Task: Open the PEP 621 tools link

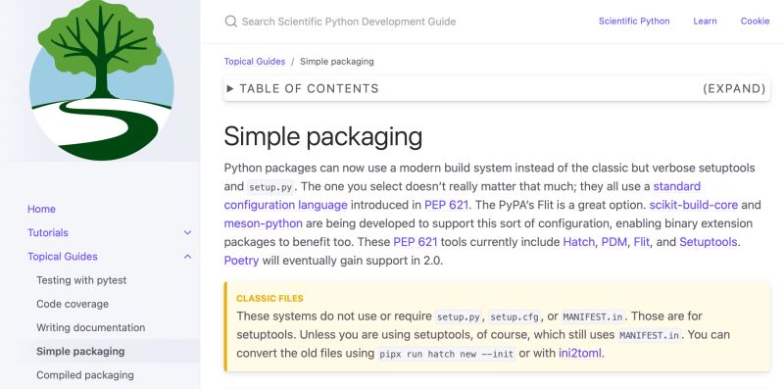Action: [415, 242]
